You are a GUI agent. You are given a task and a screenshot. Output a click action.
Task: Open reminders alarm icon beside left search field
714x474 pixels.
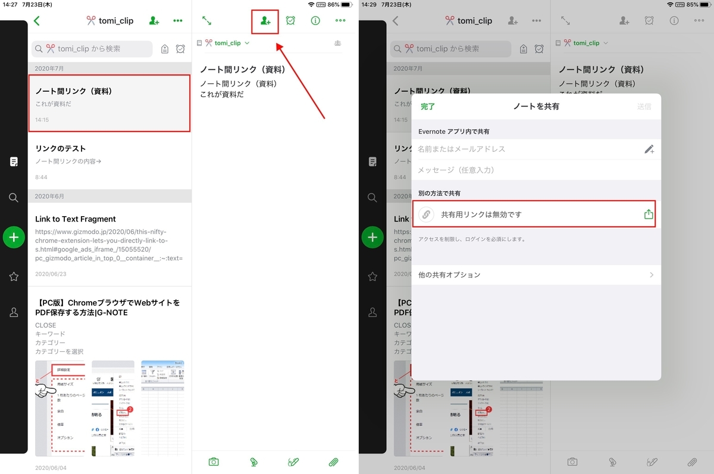180,49
